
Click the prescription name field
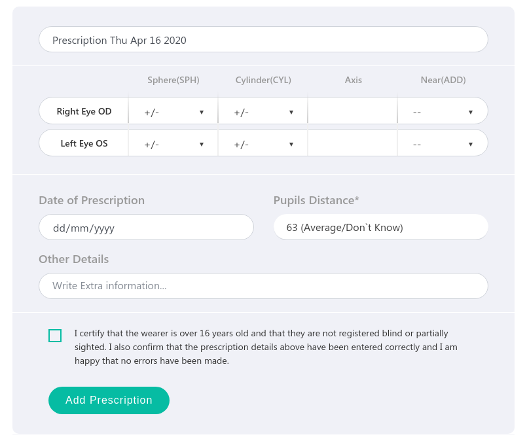click(x=263, y=40)
